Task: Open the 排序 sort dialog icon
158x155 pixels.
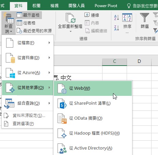Action: 127,17
